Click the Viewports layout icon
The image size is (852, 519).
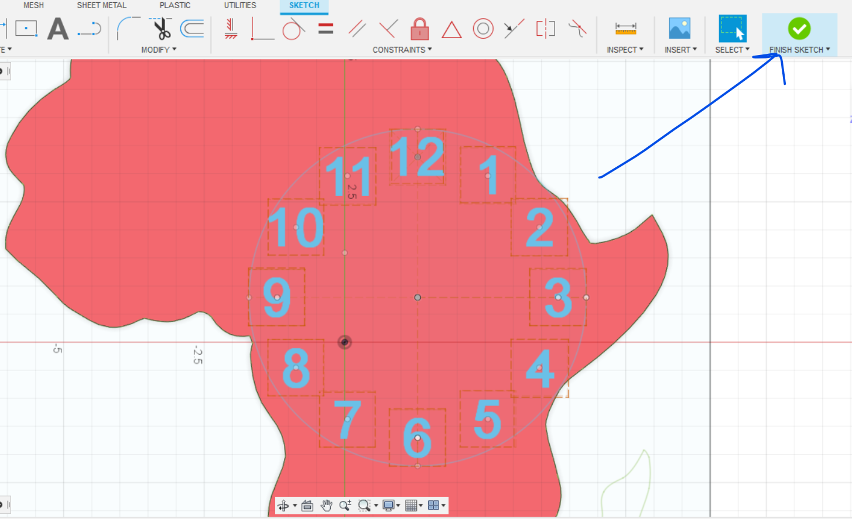434,506
